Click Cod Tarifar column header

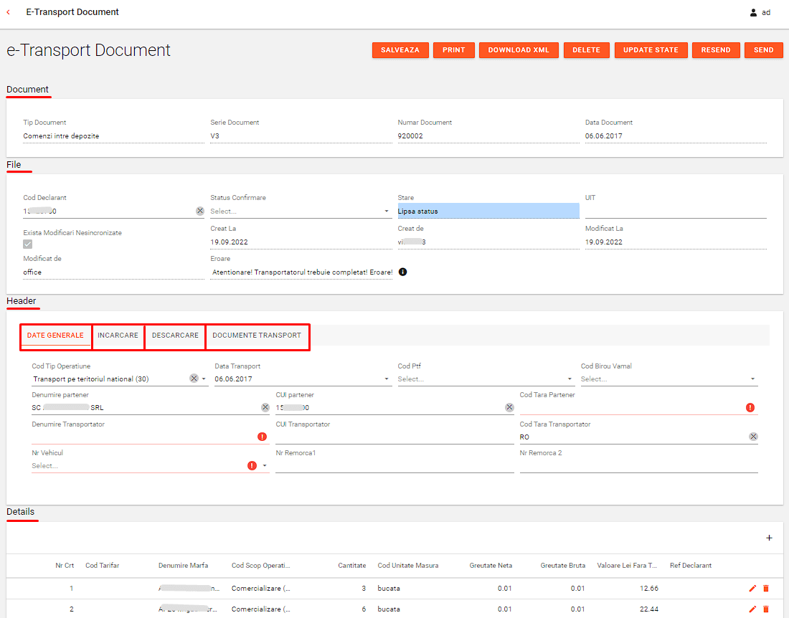102,566
